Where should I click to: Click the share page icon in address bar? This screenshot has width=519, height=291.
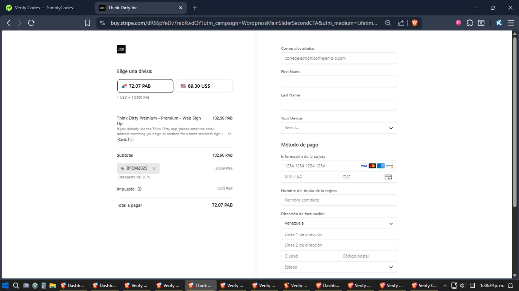coord(401,23)
